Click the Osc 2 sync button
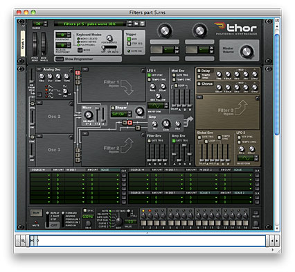This screenshot has width=295, height=272. pos(33,104)
